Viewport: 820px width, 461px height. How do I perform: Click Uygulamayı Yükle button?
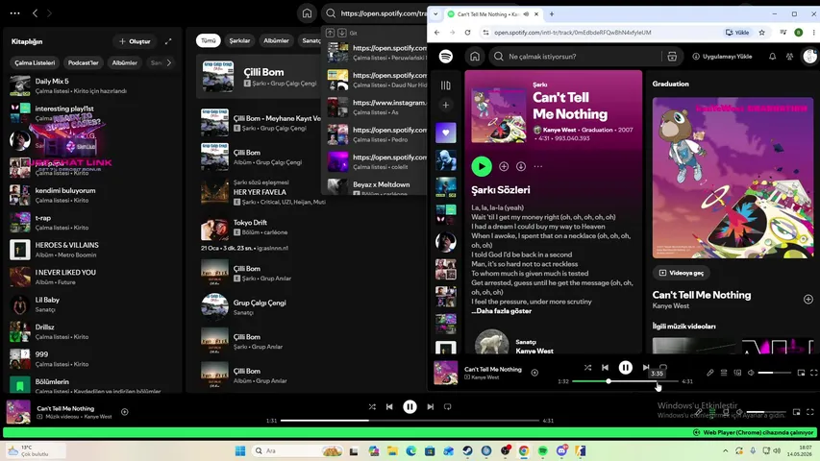tap(722, 57)
